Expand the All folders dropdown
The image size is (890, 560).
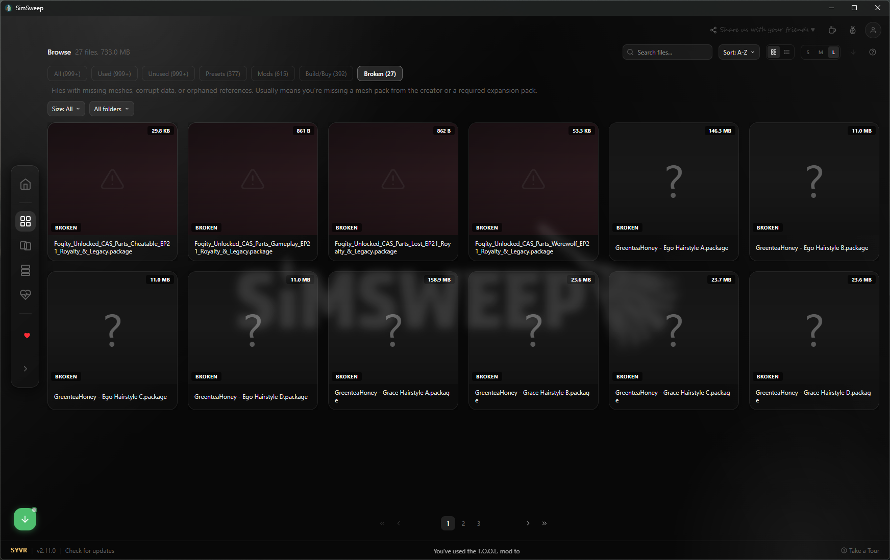(112, 109)
